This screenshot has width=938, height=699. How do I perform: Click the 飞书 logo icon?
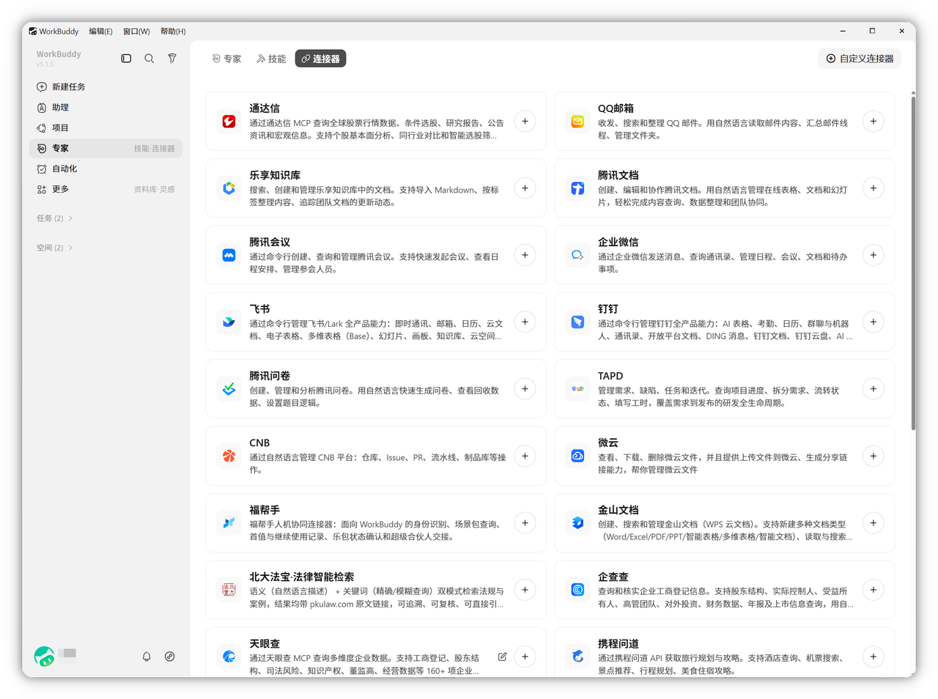(x=229, y=322)
